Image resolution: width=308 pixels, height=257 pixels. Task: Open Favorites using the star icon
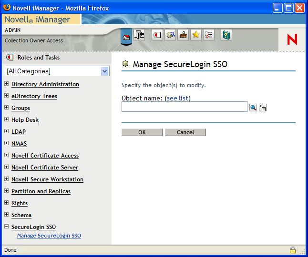pos(196,35)
